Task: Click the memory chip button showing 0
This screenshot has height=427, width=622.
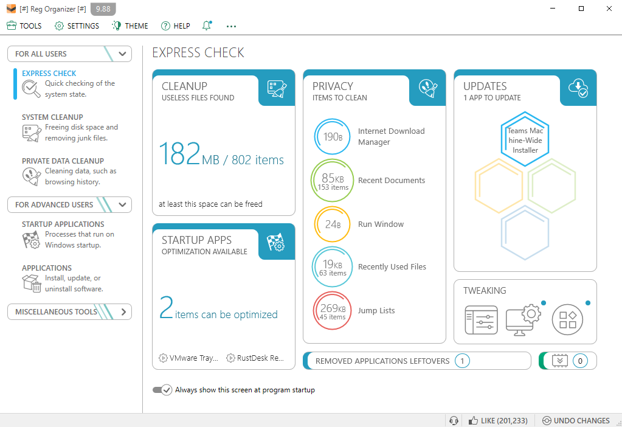Action: [x=568, y=361]
